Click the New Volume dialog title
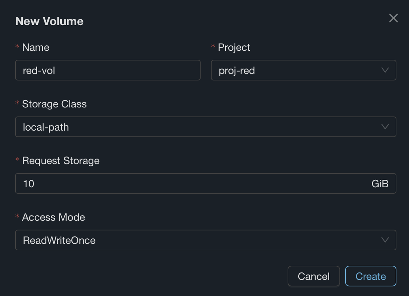 tap(49, 21)
